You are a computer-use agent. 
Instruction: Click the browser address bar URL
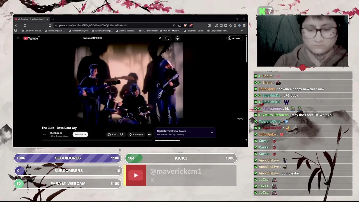[x=93, y=25]
